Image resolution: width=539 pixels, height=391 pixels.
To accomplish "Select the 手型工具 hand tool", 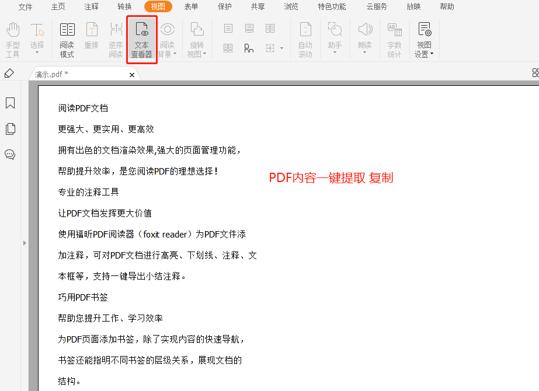I will (x=13, y=40).
